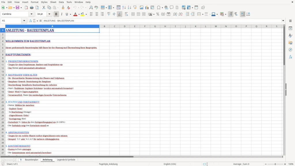Click Format as Percent icon
The width and height of the screenshot is (295, 166).
158,14
